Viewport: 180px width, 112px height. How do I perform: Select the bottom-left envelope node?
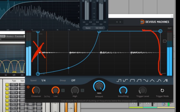[38, 74]
